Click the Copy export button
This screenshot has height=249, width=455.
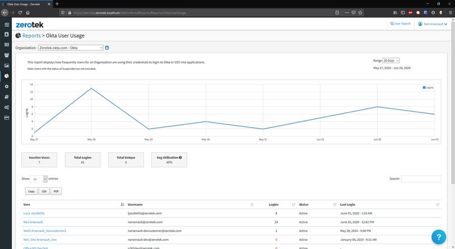tap(31, 191)
